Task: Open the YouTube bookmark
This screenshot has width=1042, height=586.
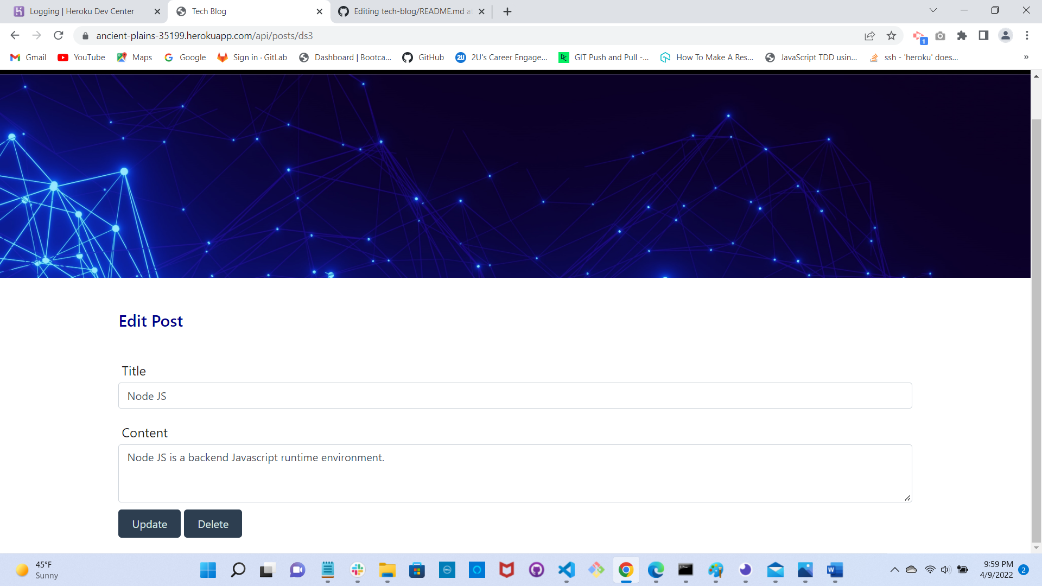Action: pos(81,57)
